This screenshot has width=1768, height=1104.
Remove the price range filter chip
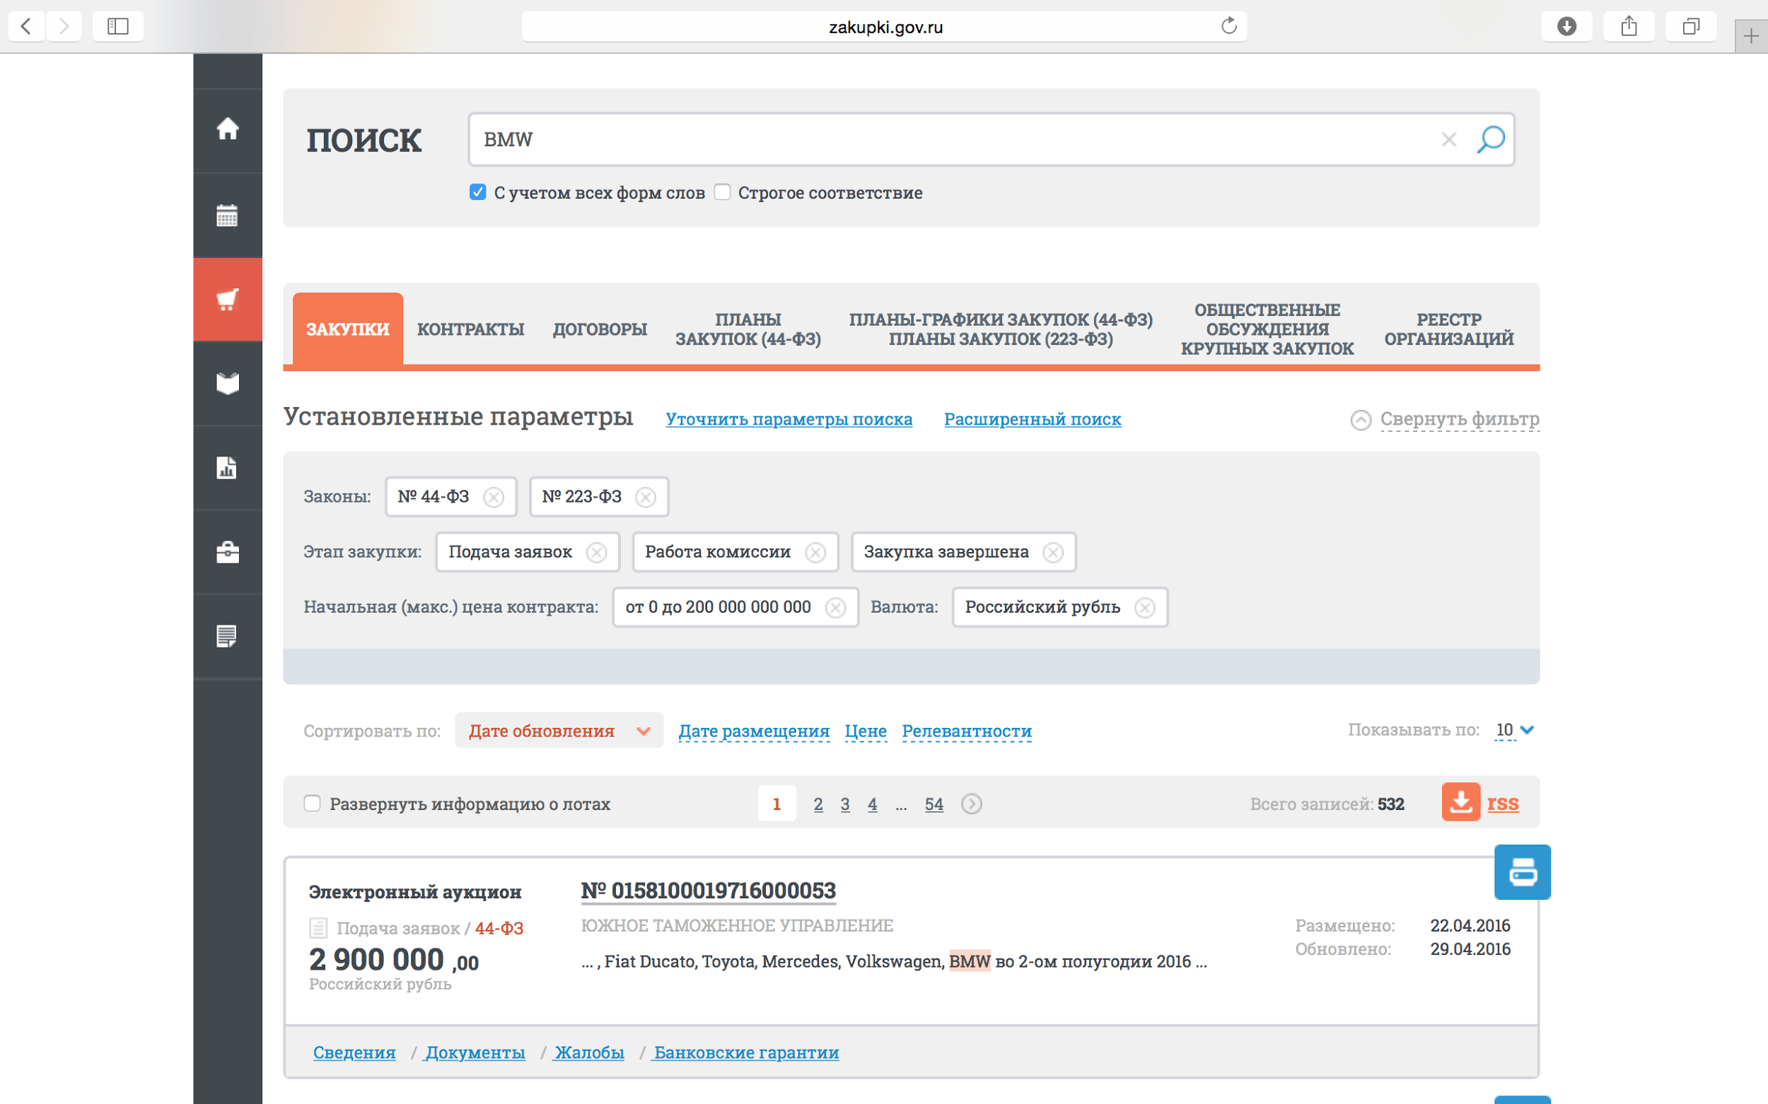(835, 608)
